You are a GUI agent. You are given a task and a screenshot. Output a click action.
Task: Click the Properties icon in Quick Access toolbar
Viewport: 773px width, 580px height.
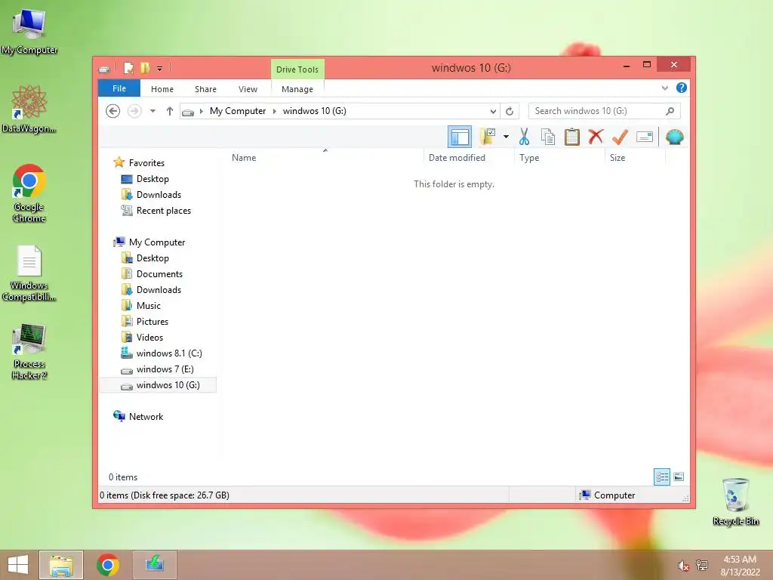point(128,68)
